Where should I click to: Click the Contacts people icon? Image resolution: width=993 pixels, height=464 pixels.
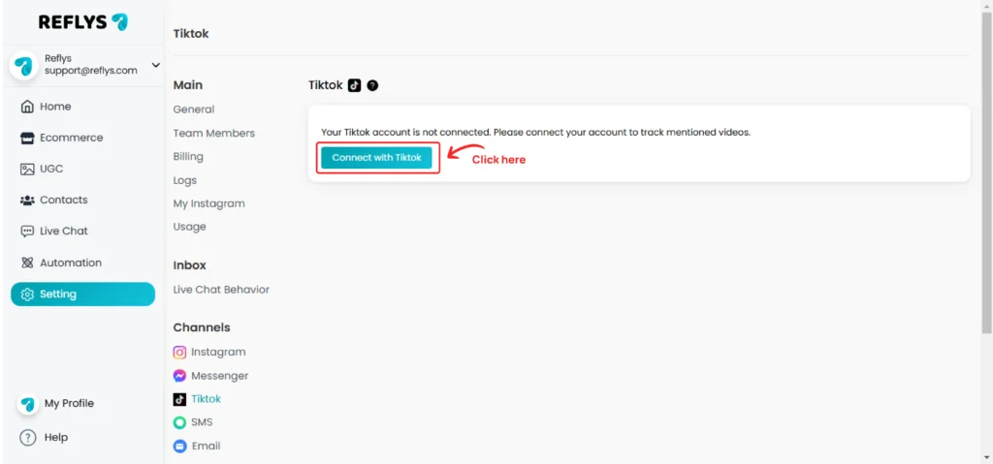(x=27, y=200)
